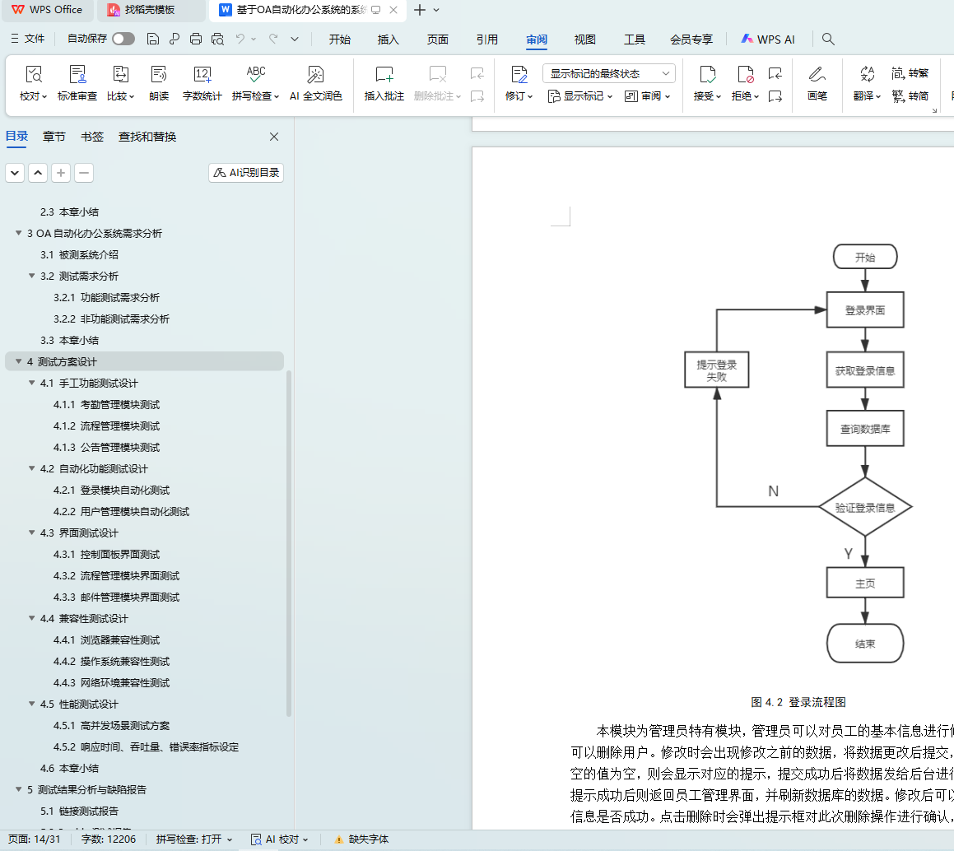Open the 标准审查 review icon

77,75
